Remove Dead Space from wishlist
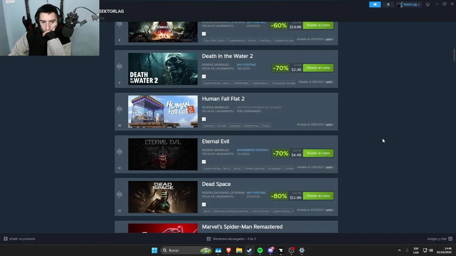The image size is (456, 256). tap(329, 210)
